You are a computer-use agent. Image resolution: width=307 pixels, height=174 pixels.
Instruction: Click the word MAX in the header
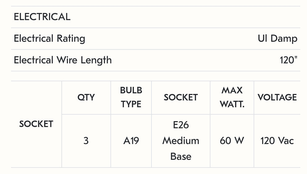tap(232, 90)
